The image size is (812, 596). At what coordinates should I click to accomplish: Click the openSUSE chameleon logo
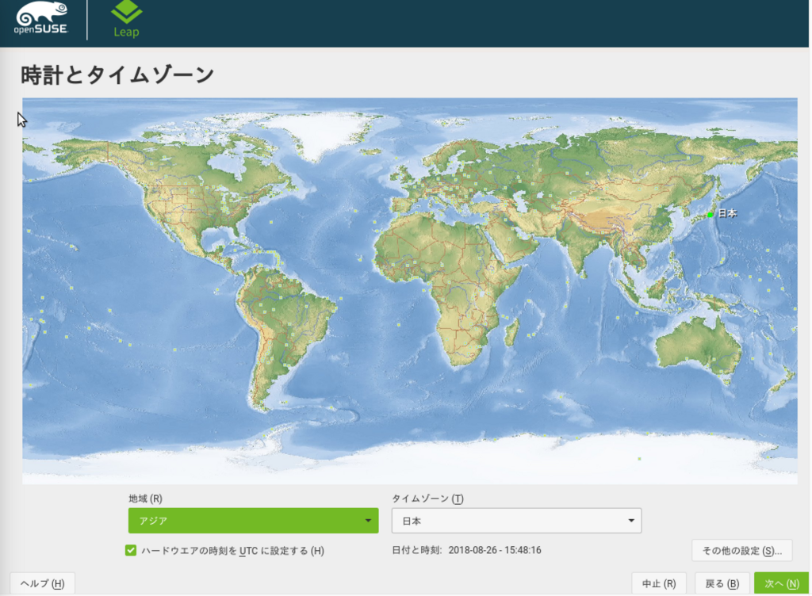pyautogui.click(x=41, y=18)
